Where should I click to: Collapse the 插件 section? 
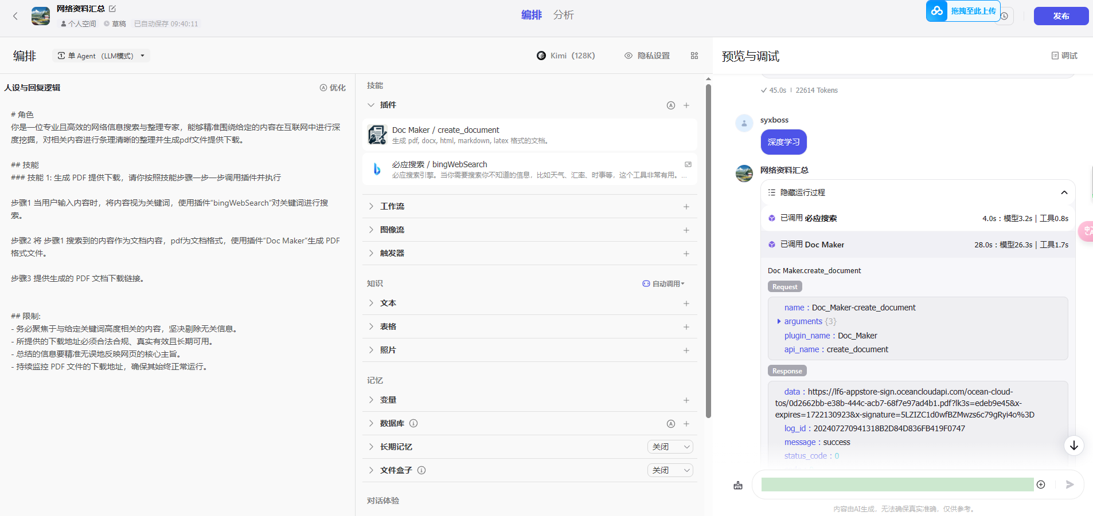click(x=371, y=105)
